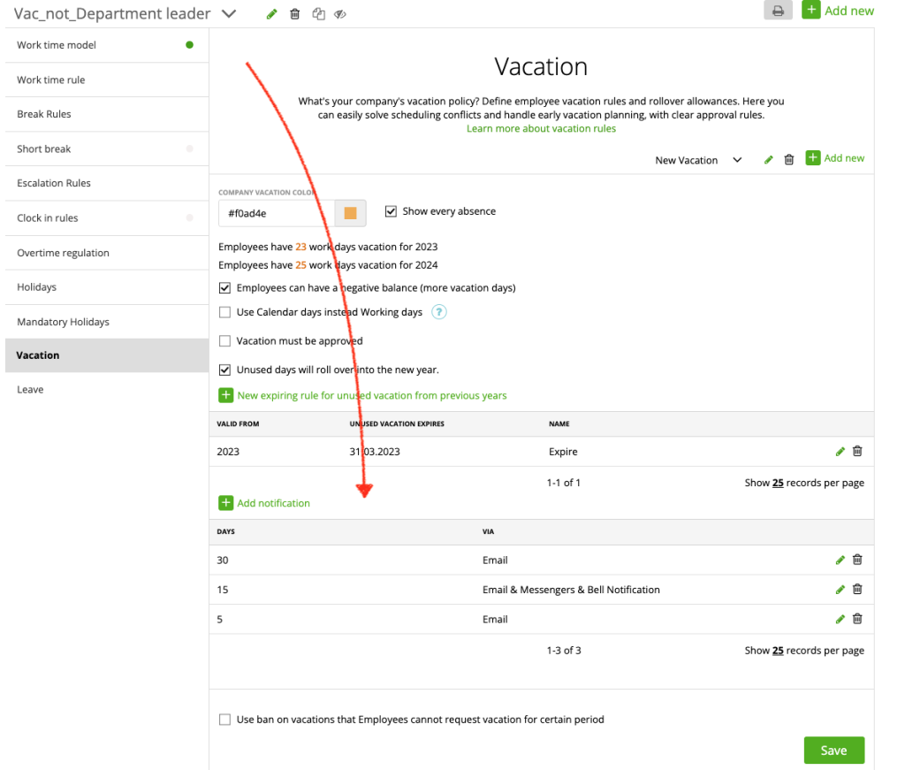Edit the 15 days notification
This screenshot has height=770, width=905.
(840, 590)
